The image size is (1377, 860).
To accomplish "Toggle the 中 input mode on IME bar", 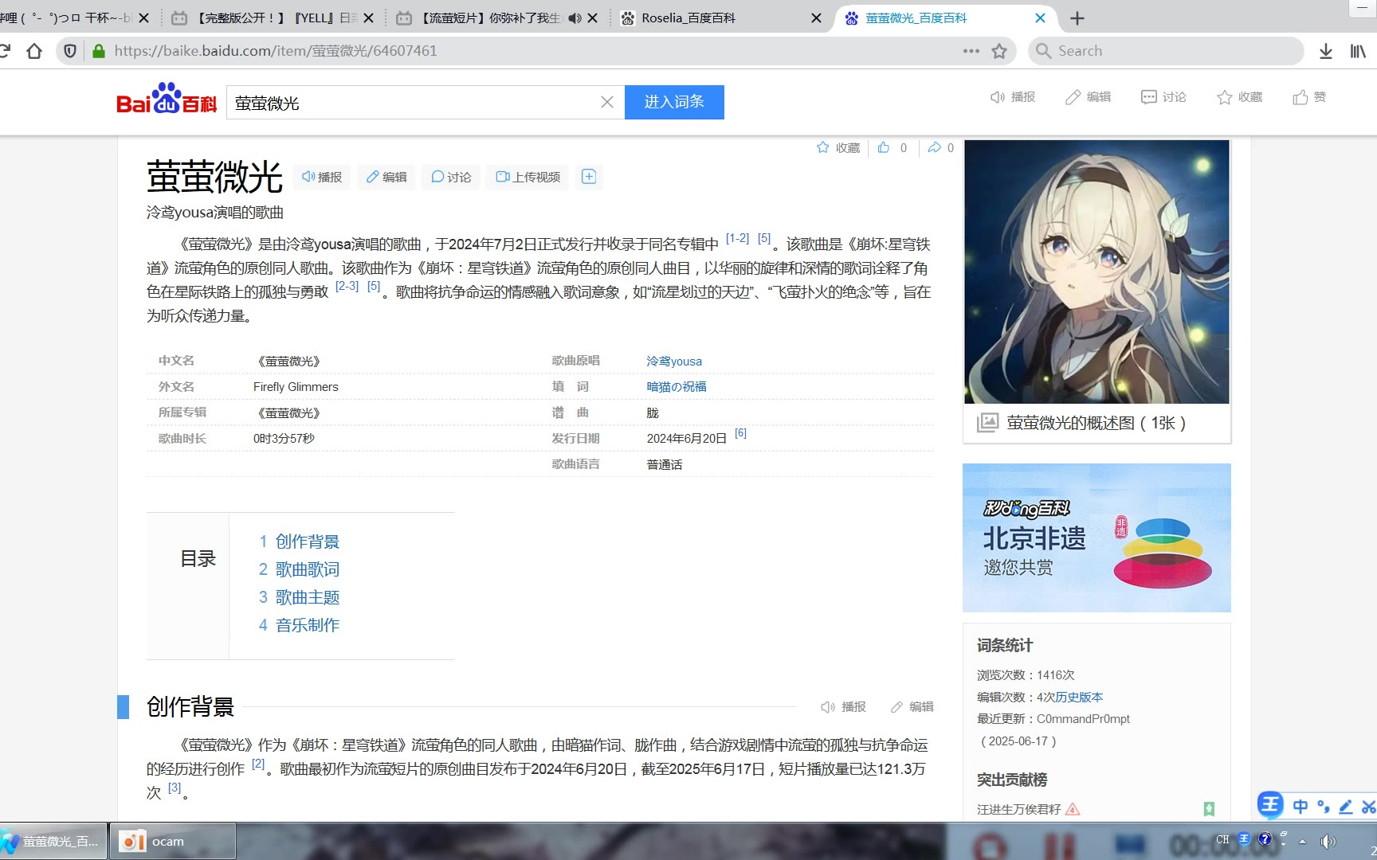I will pyautogui.click(x=1300, y=806).
